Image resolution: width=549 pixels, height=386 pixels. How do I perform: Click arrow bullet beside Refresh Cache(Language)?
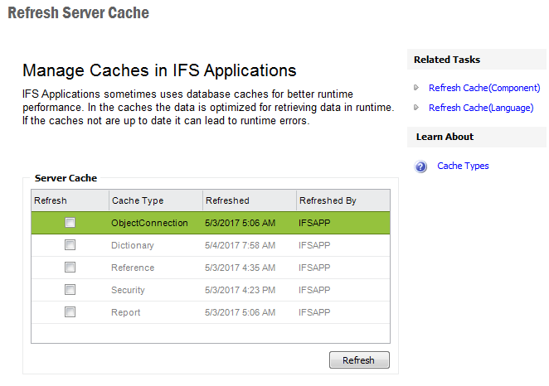(x=416, y=108)
